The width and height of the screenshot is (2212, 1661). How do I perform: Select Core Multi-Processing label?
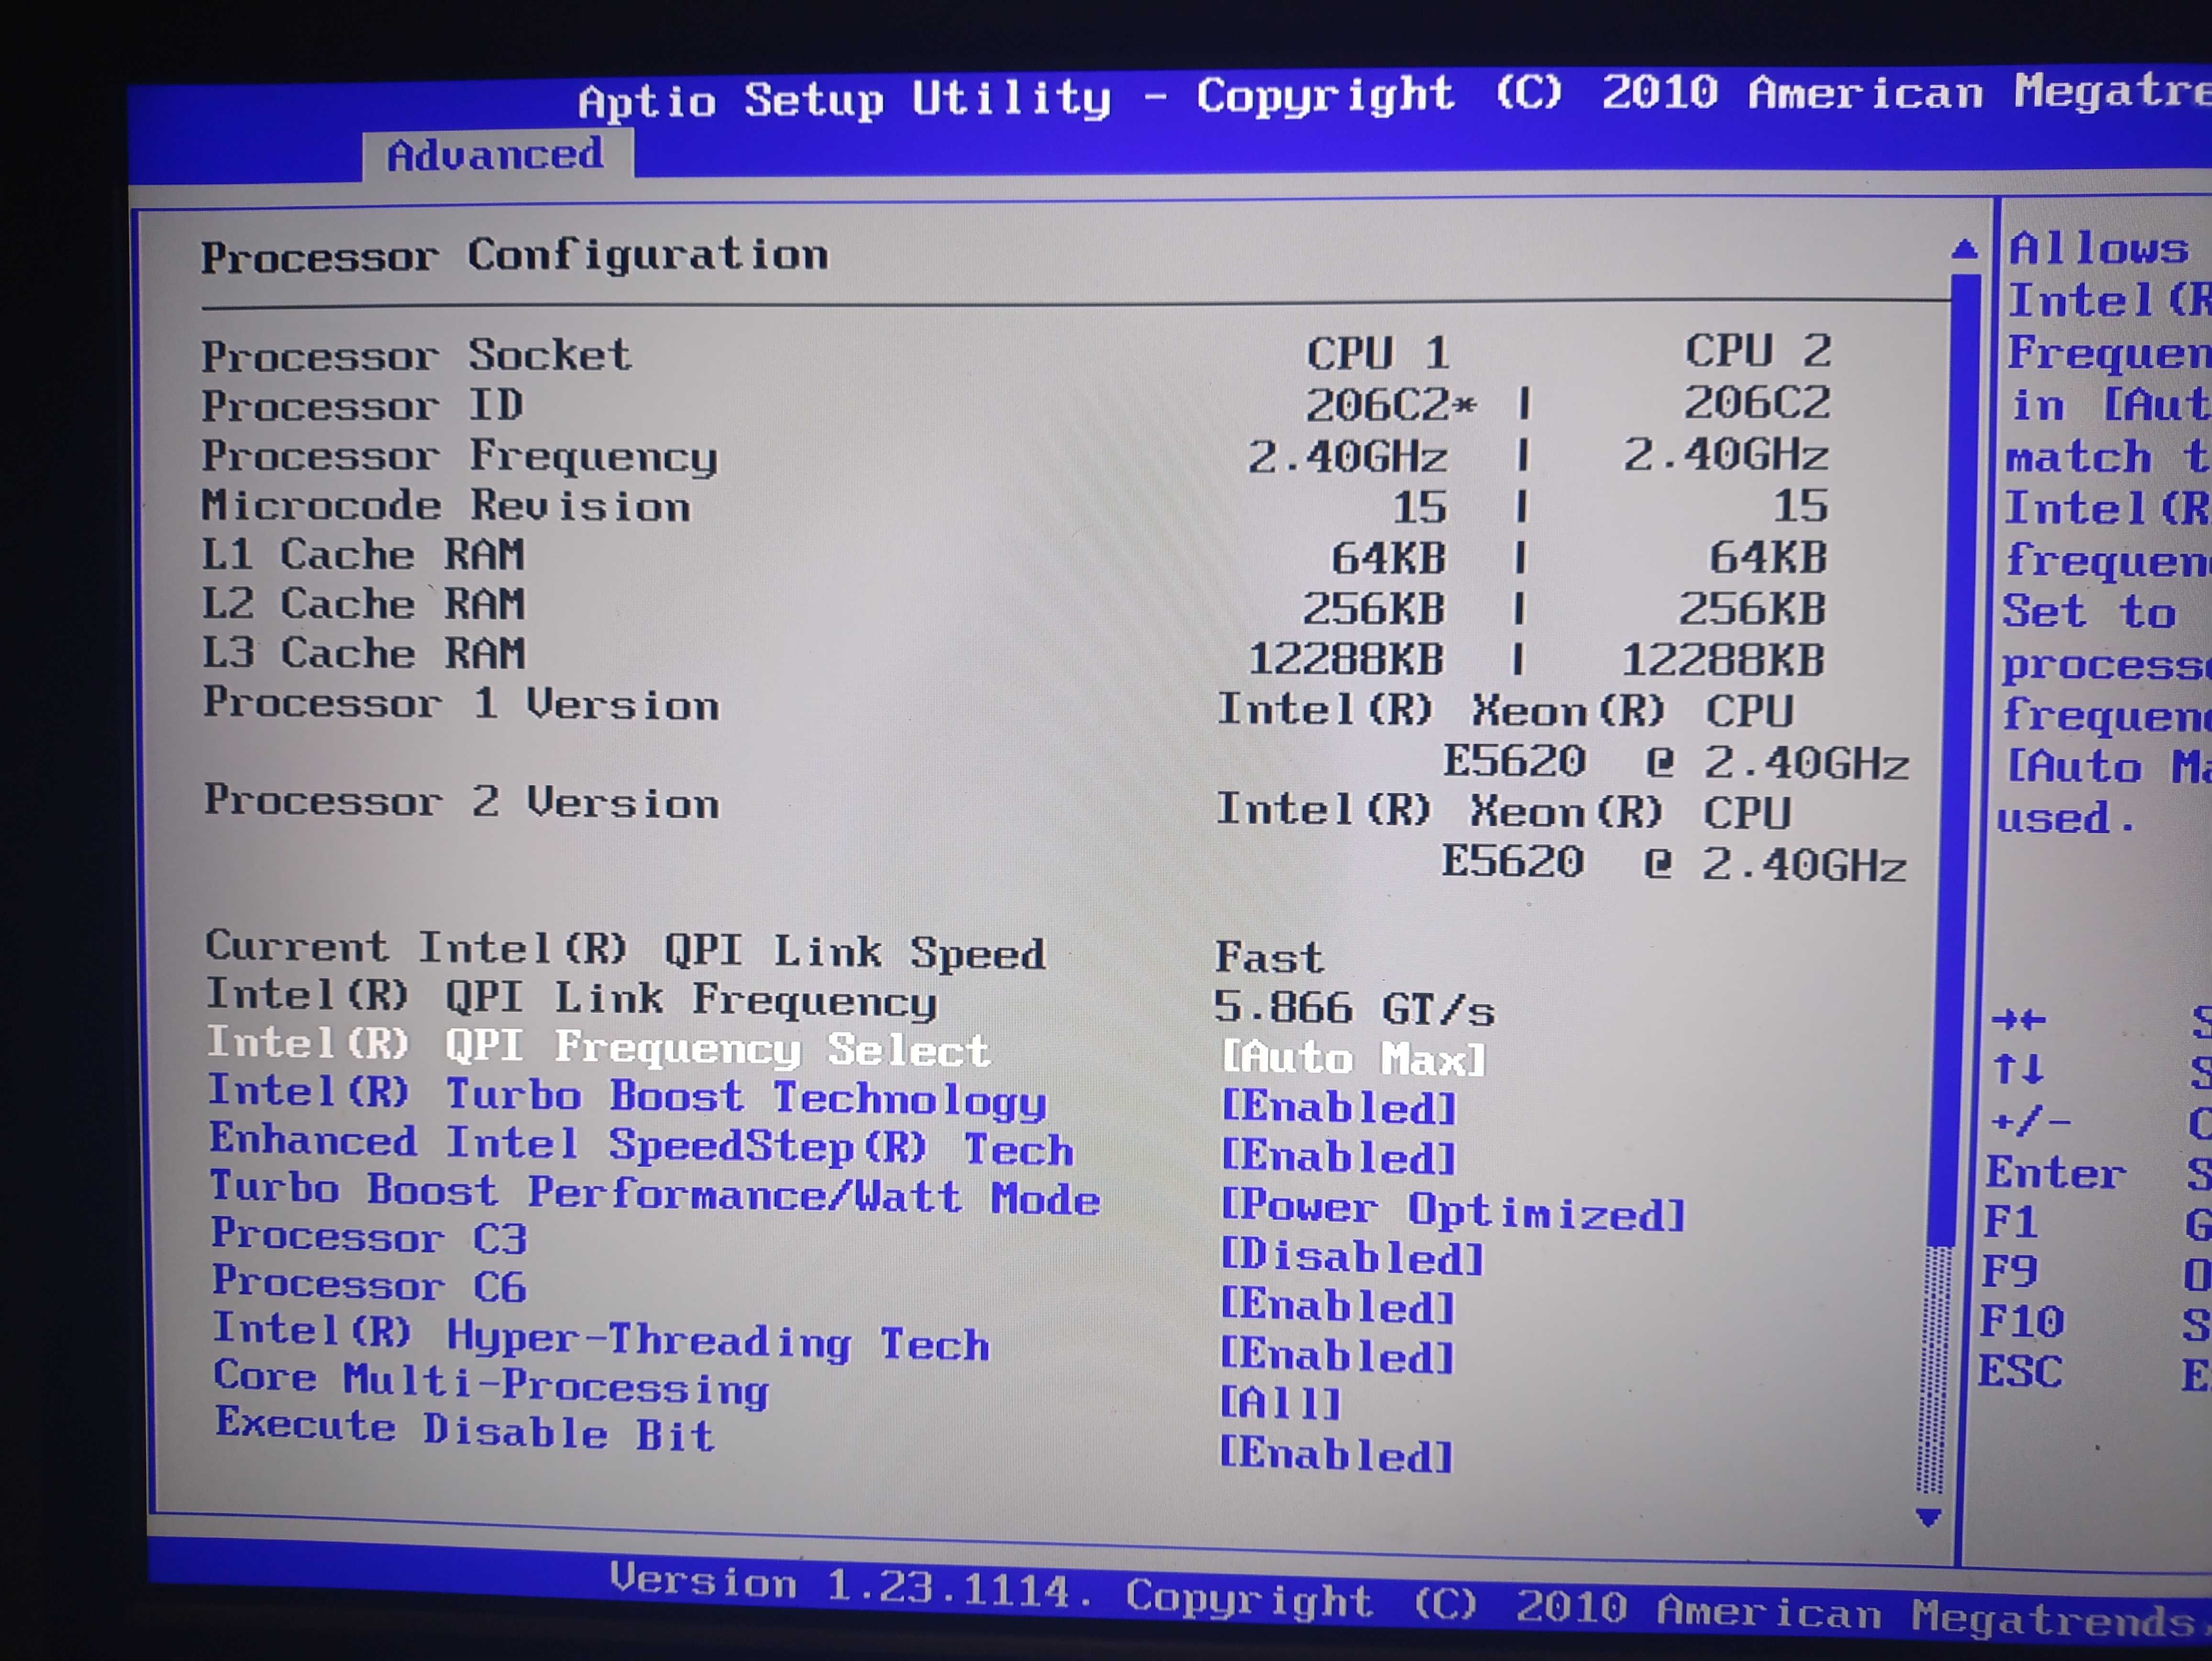click(492, 1383)
